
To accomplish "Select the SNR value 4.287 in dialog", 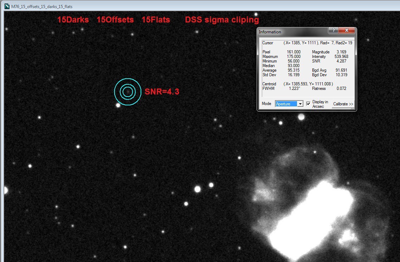I will (x=341, y=61).
